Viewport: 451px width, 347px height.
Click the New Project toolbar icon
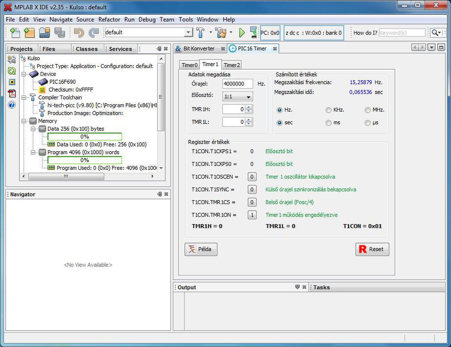coord(29,32)
